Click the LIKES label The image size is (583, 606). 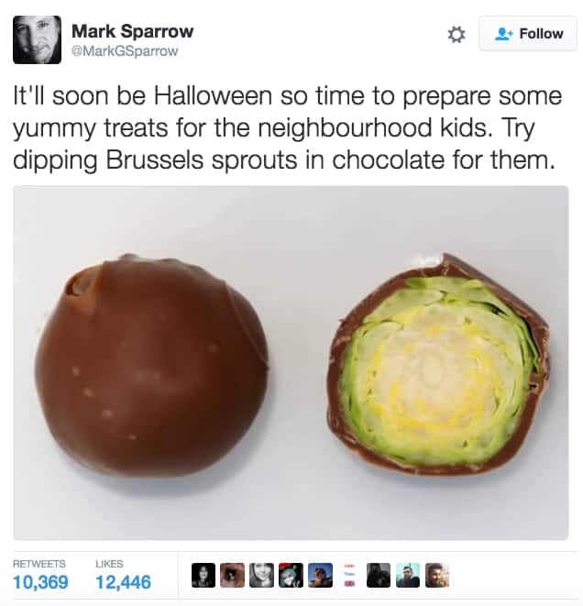click(109, 564)
